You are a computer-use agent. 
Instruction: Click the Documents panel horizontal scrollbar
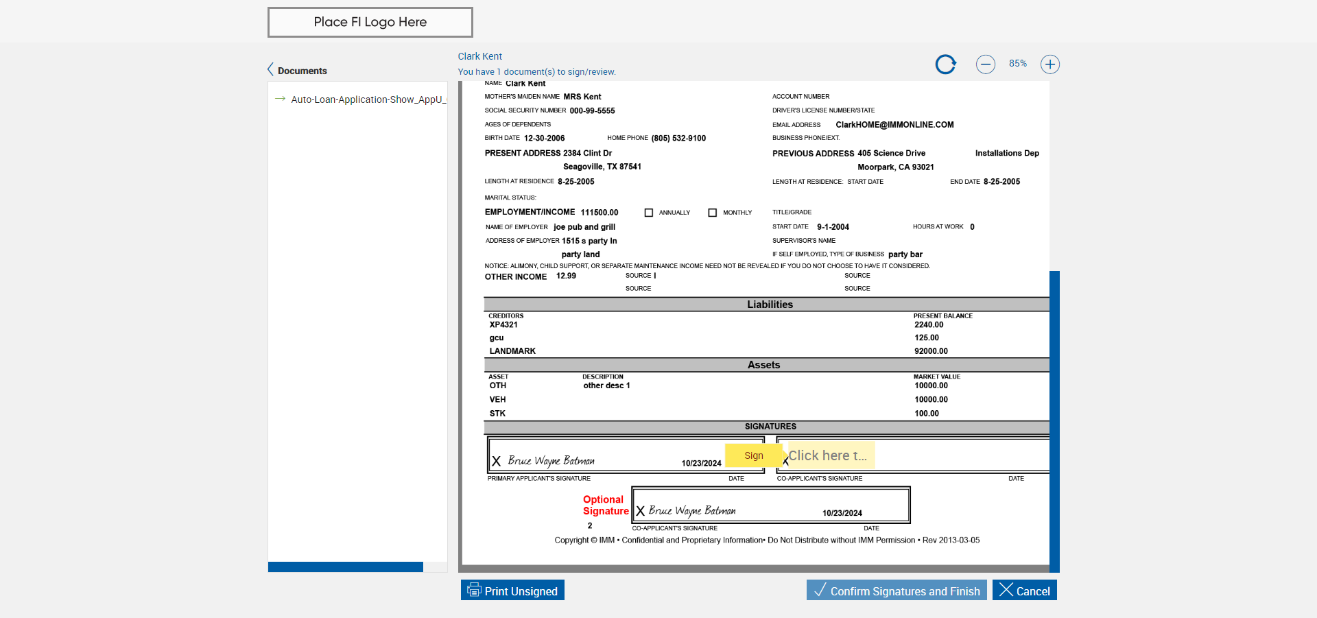346,567
